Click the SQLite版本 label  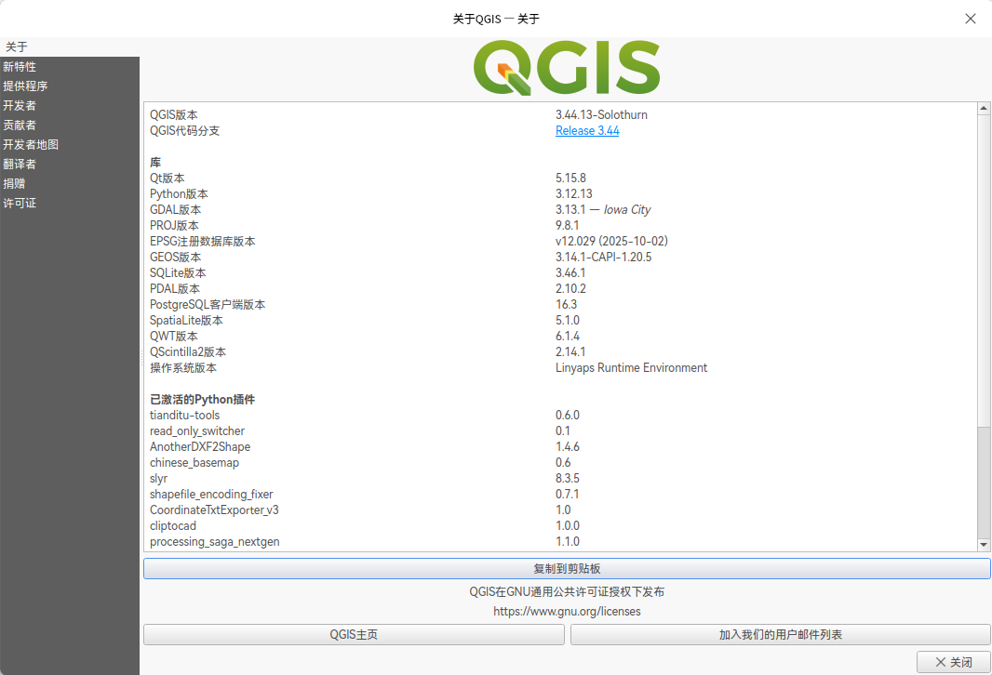(178, 273)
